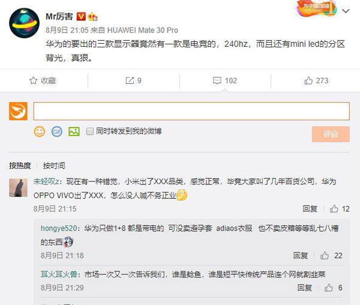
Task: Insert a GIF into the comment
Action: [x=57, y=132]
